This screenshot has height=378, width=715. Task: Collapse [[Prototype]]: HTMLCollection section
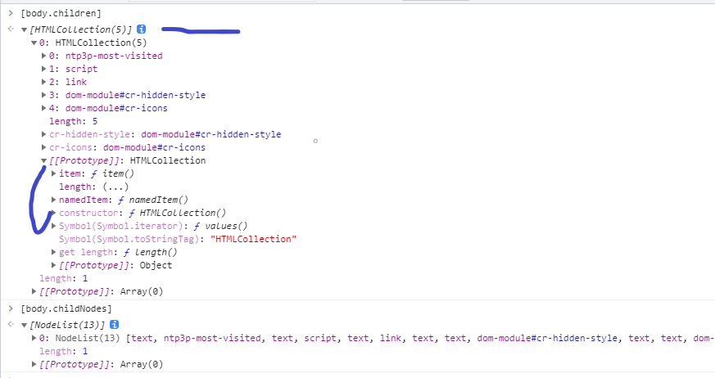43,160
